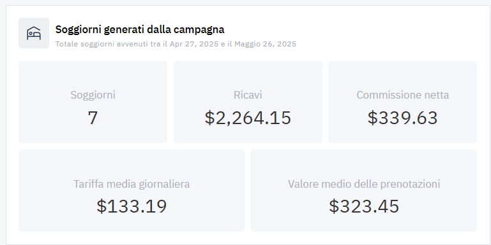Select the Tariffa media giornaliera label
This screenshot has width=491, height=245.
click(x=132, y=184)
